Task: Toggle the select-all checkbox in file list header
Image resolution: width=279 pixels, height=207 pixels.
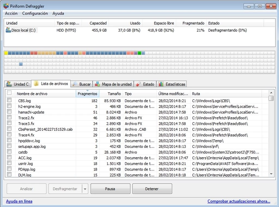Action: tap(9, 93)
